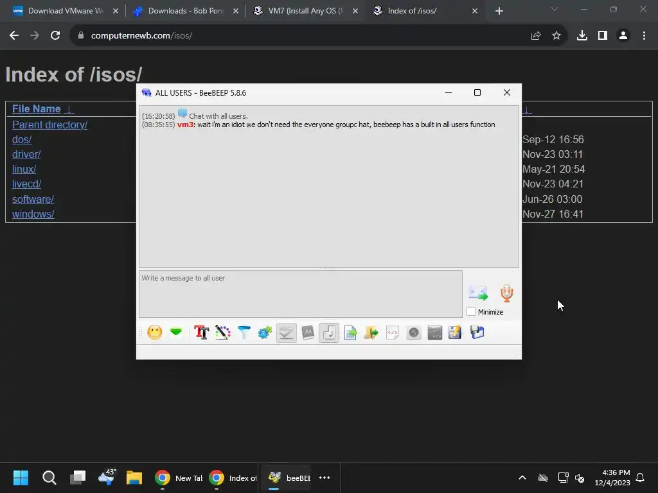Open taskbar Search magnifier

click(x=49, y=478)
